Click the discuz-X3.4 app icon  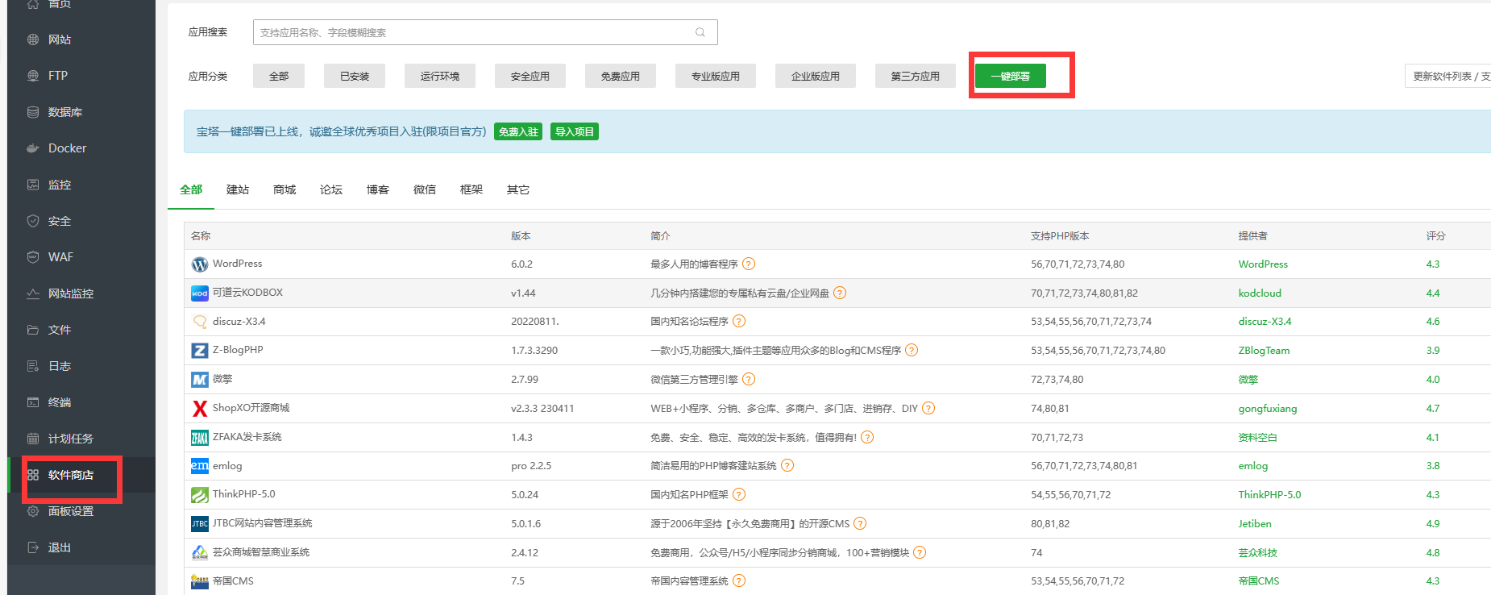200,322
